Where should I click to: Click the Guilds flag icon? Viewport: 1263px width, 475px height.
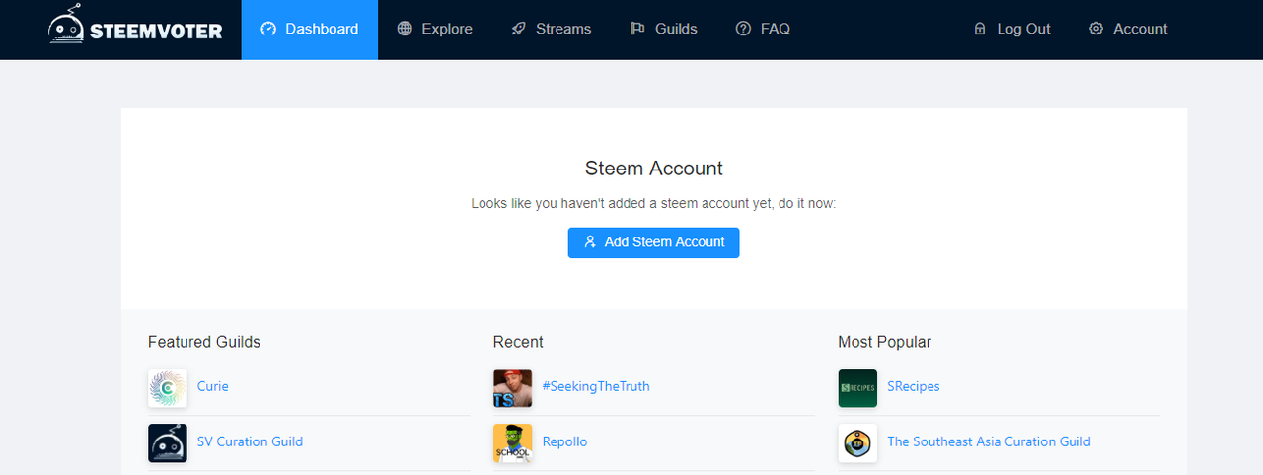click(x=637, y=29)
